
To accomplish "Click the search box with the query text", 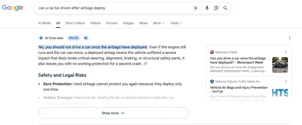I will (114, 8).
